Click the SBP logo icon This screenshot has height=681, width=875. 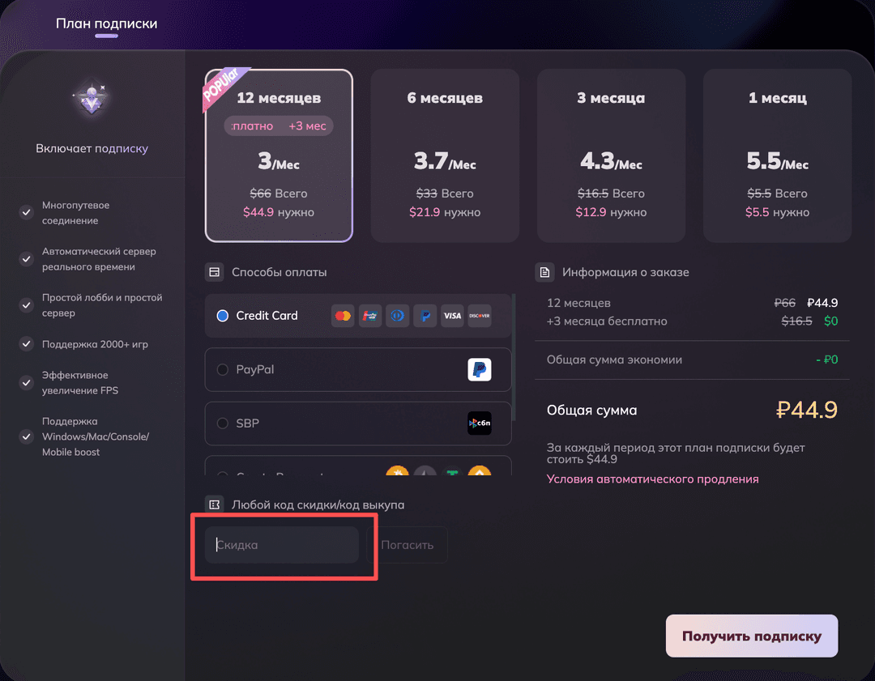[x=480, y=423]
